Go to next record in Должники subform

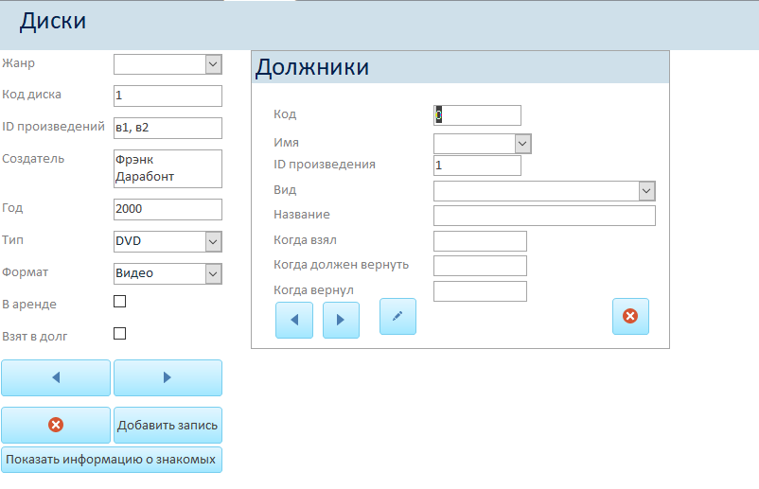point(341,321)
